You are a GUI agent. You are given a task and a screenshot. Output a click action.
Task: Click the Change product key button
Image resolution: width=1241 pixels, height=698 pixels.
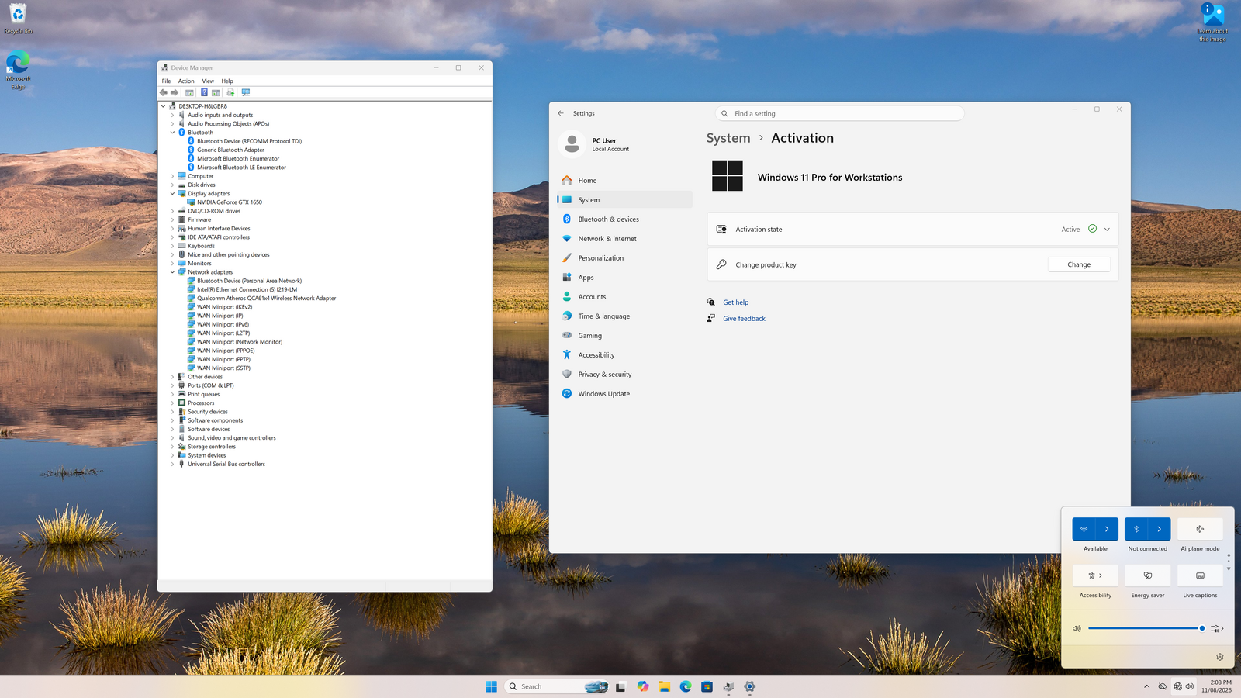1079,264
